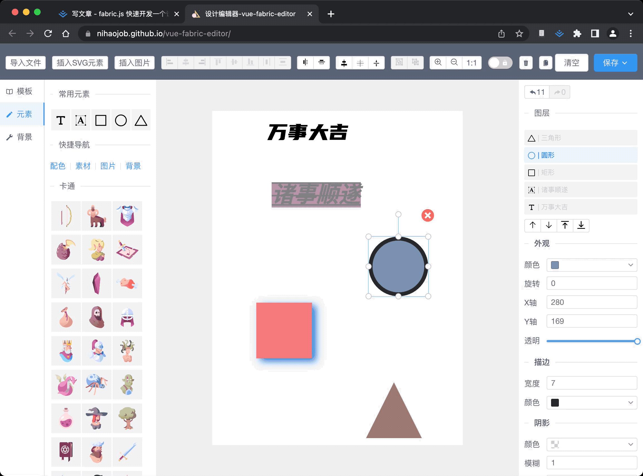This screenshot has height=476, width=643.
Task: Open the 保存 save dropdown
Action: pos(615,62)
